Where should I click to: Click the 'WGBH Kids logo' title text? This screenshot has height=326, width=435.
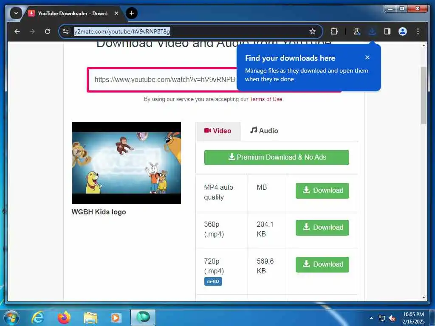click(x=99, y=212)
